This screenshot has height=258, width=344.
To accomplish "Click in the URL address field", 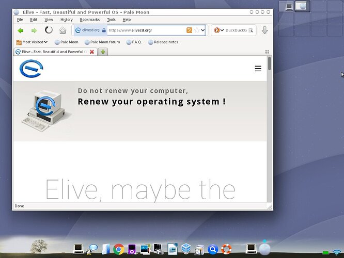I will (x=147, y=30).
